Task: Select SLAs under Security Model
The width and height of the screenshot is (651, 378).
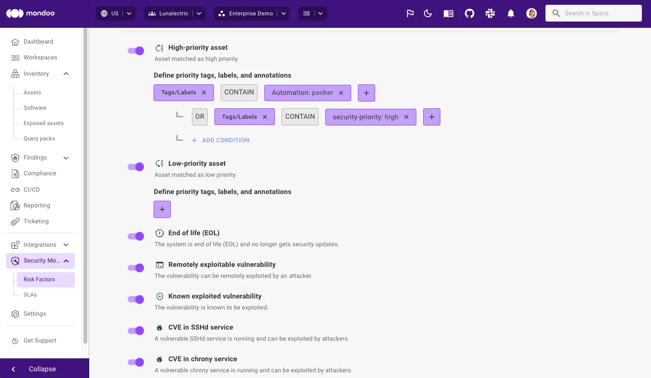Action: coord(30,295)
